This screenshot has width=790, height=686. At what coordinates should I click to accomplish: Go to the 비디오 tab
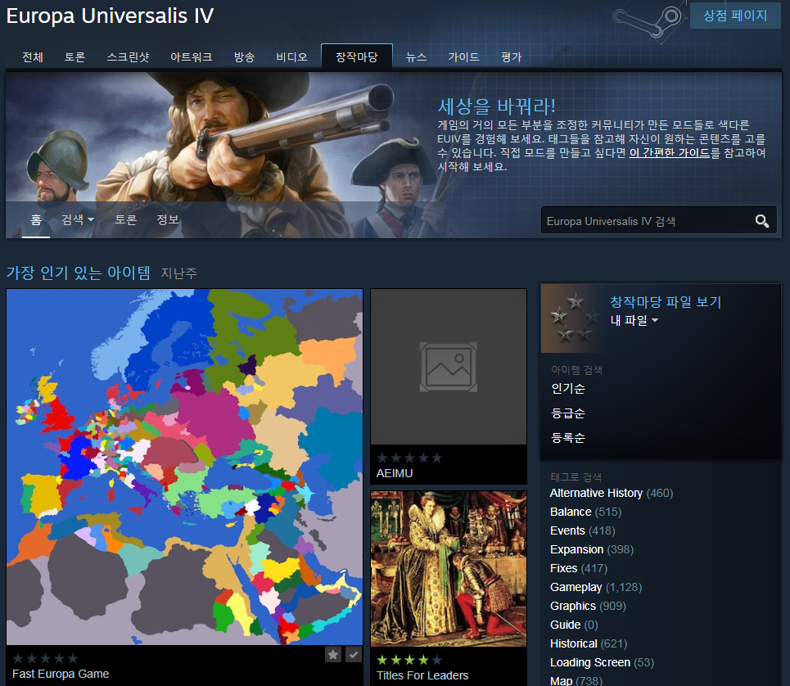(291, 57)
